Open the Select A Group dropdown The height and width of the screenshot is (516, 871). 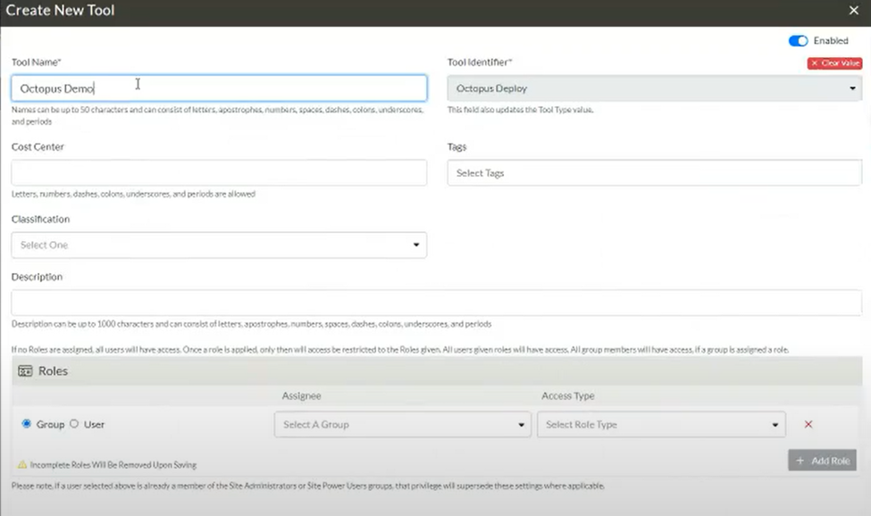point(403,424)
